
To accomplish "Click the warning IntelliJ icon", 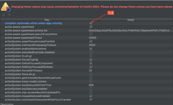I will tap(6, 7).
